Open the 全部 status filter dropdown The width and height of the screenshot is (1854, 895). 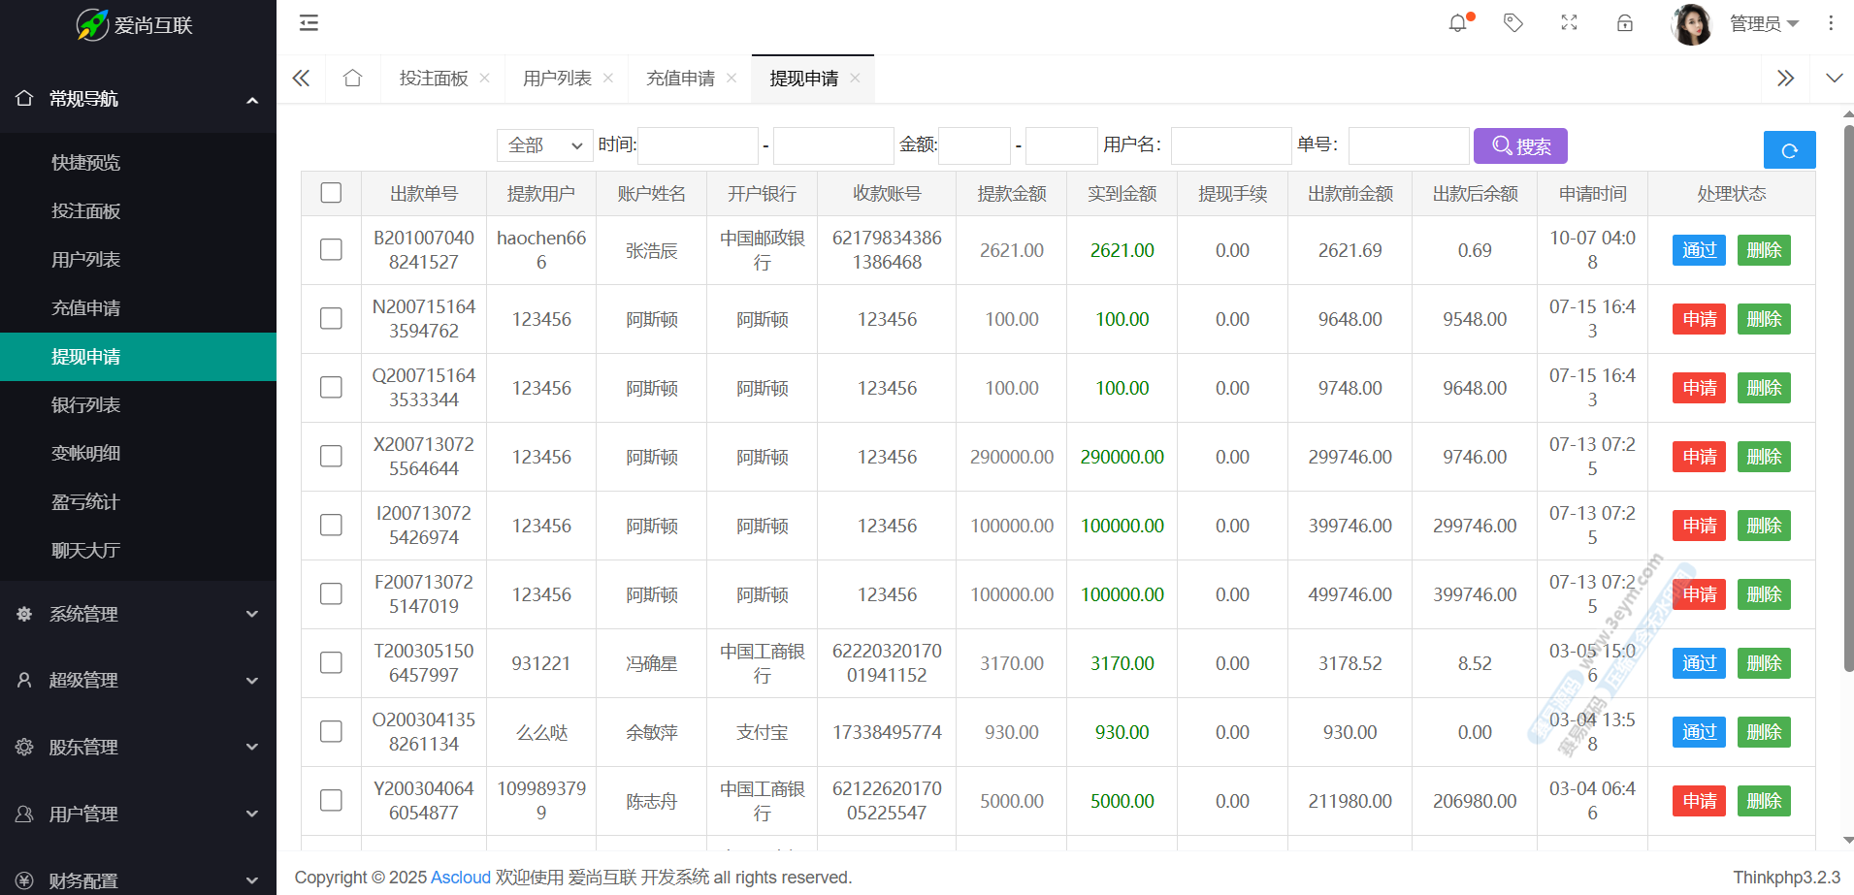click(x=544, y=145)
